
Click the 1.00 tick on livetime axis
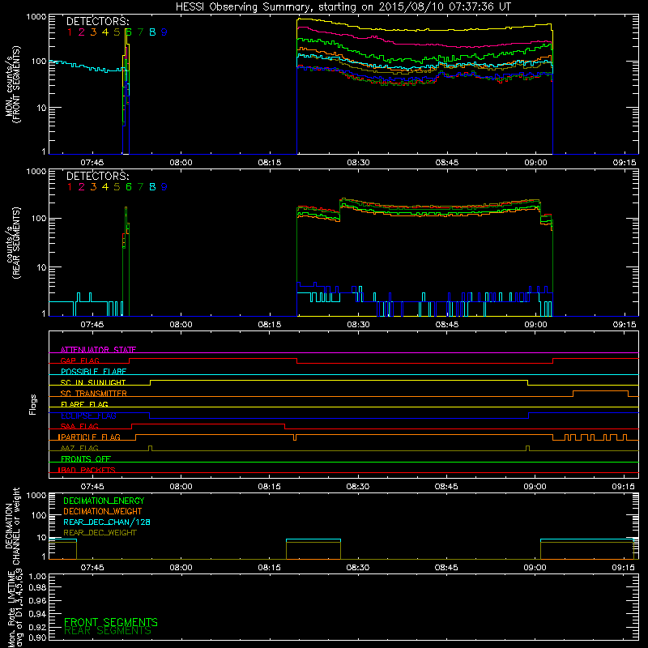37,577
